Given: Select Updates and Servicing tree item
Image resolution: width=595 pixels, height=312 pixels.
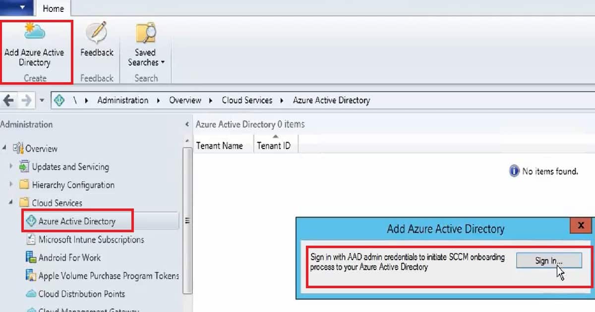Looking at the screenshot, I should [x=70, y=167].
